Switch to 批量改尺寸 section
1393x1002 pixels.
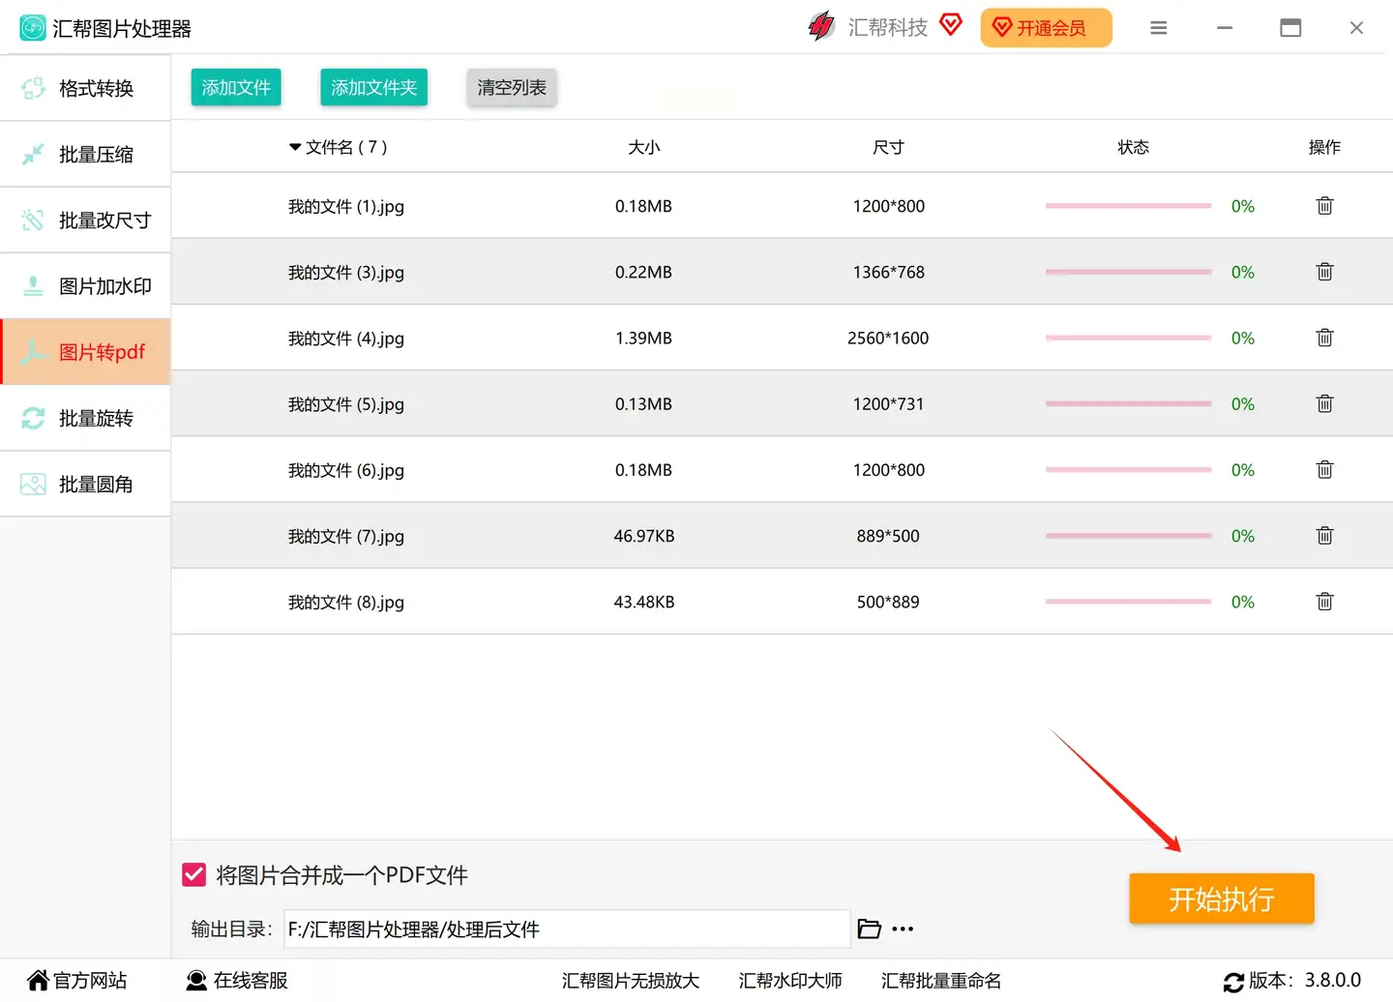click(x=85, y=220)
